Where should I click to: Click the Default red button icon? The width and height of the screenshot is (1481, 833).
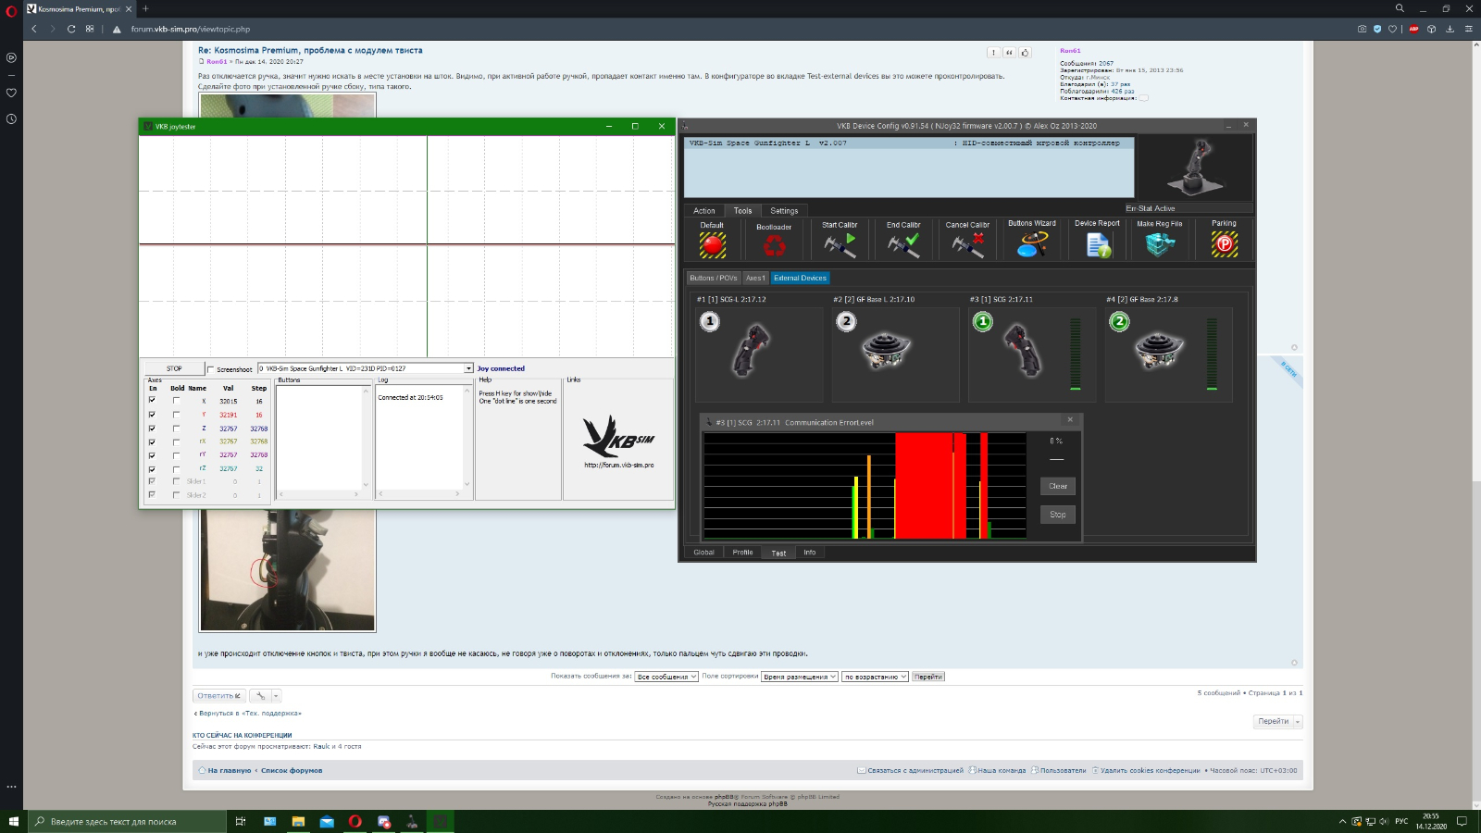tap(712, 245)
